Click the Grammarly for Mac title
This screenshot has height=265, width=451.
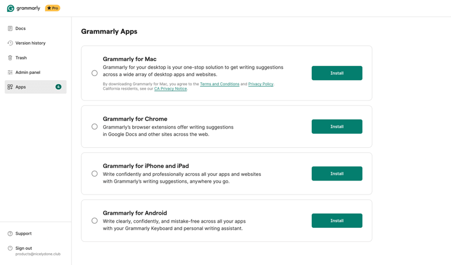[x=130, y=59]
